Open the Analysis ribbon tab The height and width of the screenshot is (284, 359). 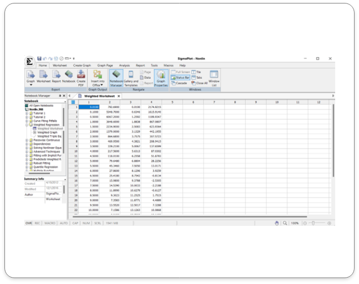pos(124,65)
